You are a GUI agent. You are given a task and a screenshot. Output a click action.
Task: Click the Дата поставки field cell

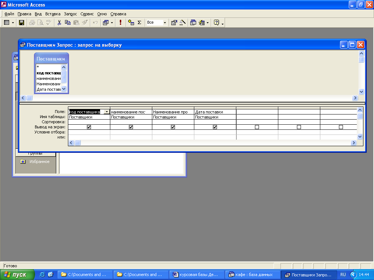coord(215,112)
